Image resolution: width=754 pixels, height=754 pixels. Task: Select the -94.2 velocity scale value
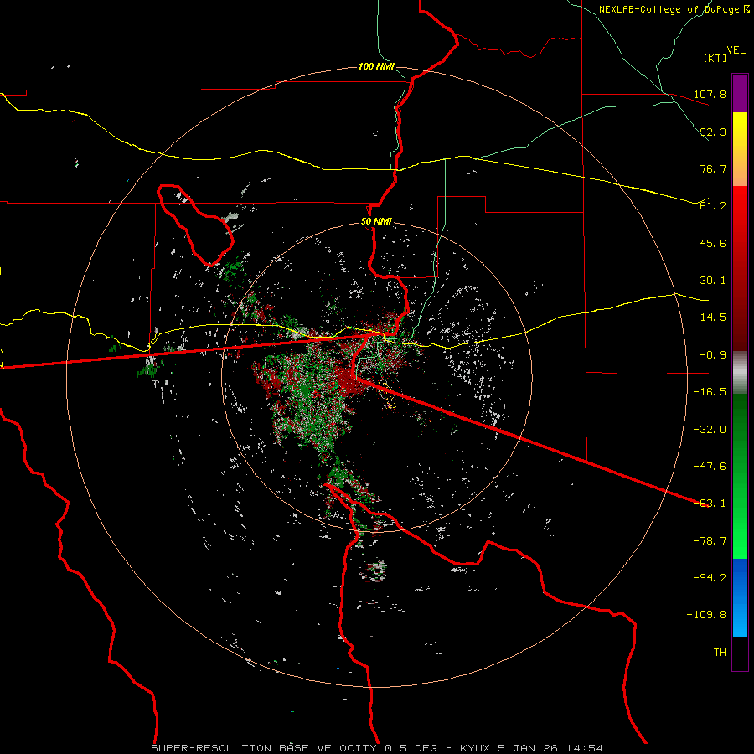[710, 578]
